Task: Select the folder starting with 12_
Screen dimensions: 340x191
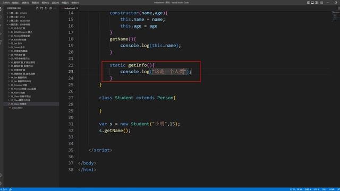Action: point(31,70)
